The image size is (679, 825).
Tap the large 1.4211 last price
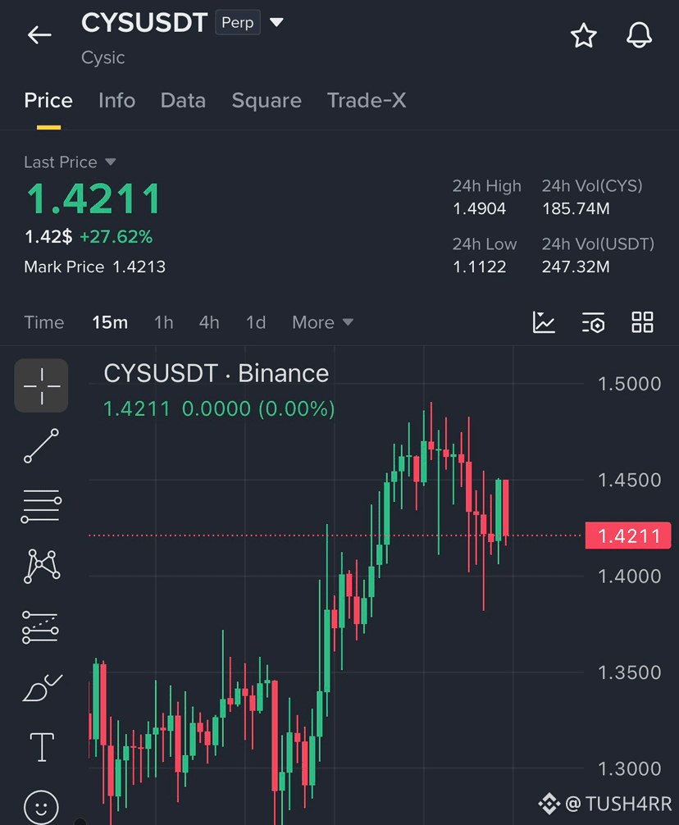coord(93,198)
